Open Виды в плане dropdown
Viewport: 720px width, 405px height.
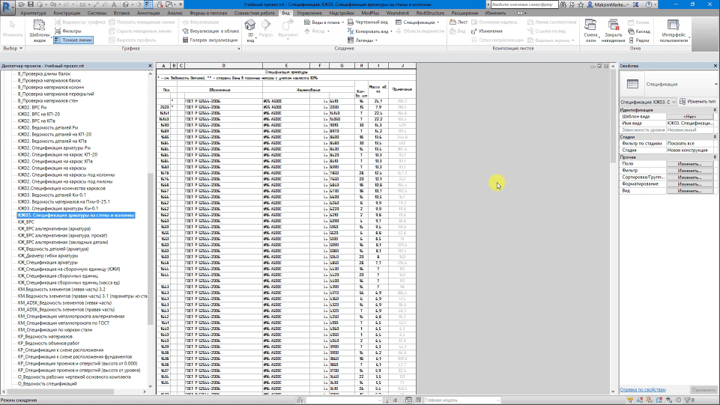(324, 22)
